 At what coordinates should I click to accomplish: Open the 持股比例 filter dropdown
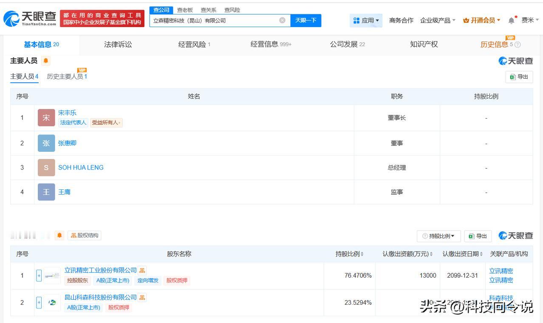point(438,236)
